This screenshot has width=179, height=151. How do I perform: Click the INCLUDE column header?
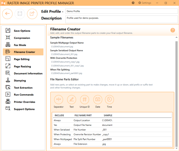tap(59, 116)
